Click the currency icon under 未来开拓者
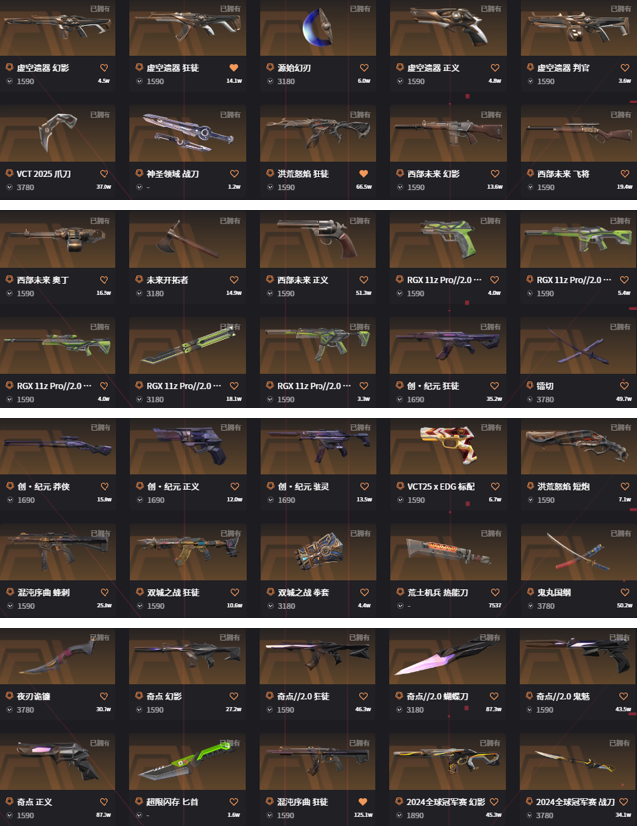 tap(139, 293)
